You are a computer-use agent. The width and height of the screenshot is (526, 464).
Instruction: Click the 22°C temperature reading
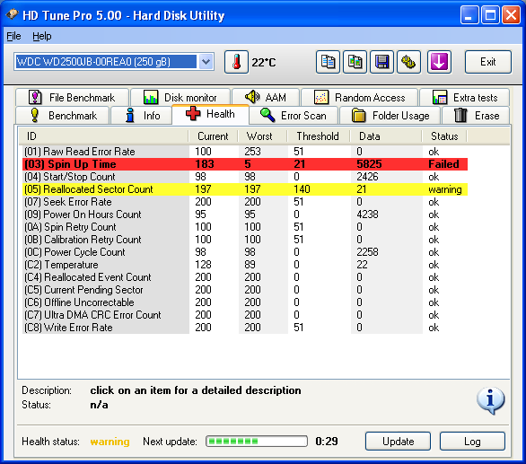pyautogui.click(x=264, y=63)
